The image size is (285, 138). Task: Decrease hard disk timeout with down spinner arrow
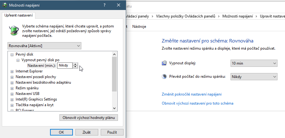pyautogui.click(x=75, y=67)
